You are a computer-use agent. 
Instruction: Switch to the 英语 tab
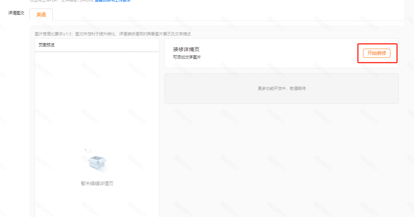click(x=41, y=15)
